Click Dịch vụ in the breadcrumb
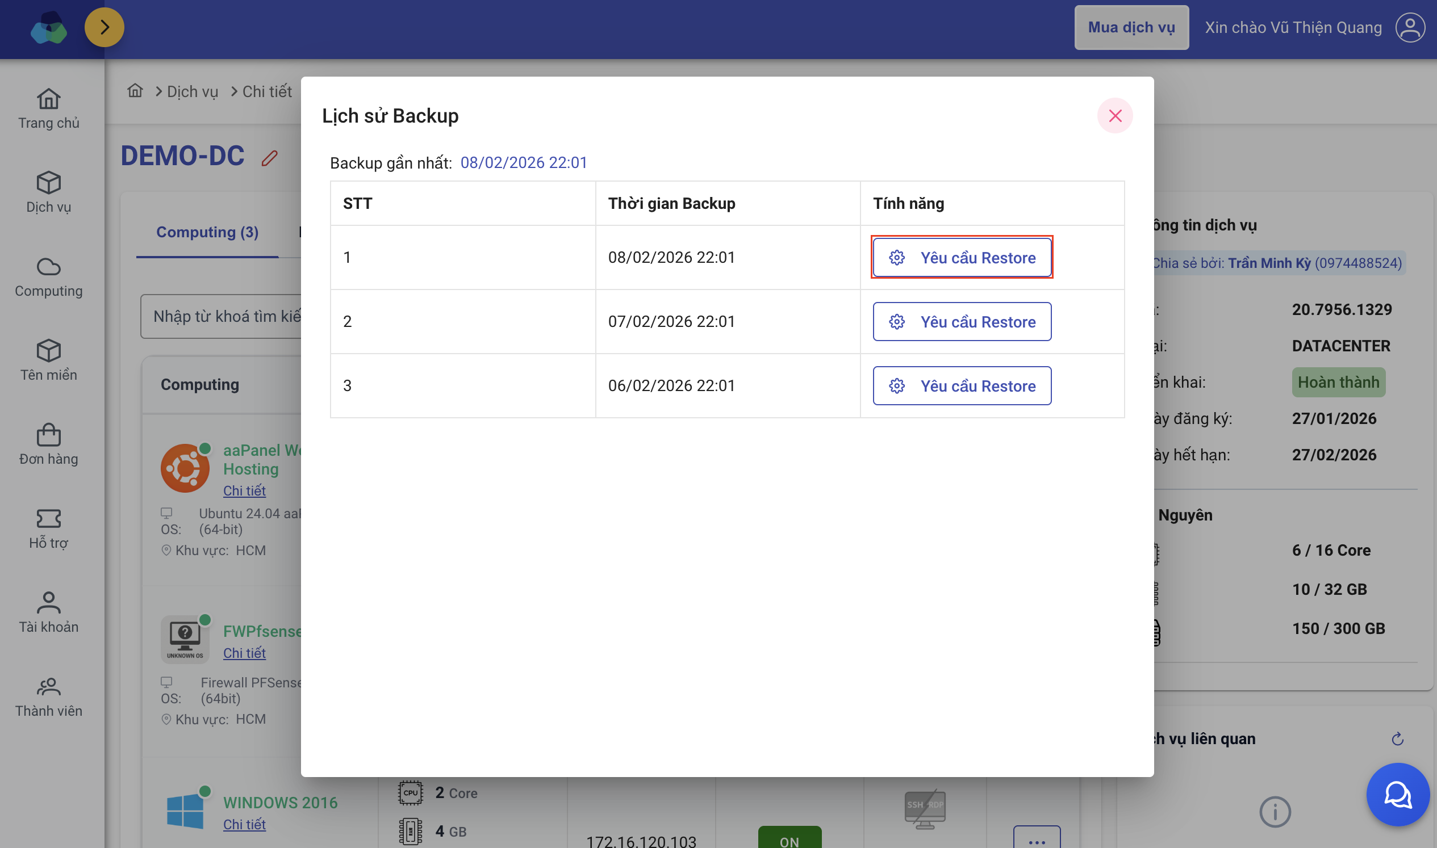 [x=192, y=91]
